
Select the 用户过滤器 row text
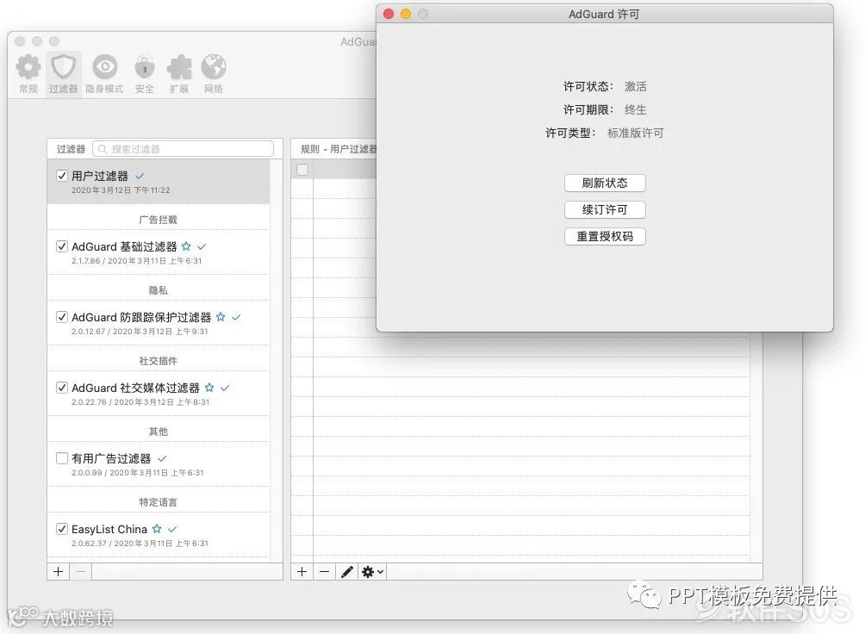click(x=100, y=176)
